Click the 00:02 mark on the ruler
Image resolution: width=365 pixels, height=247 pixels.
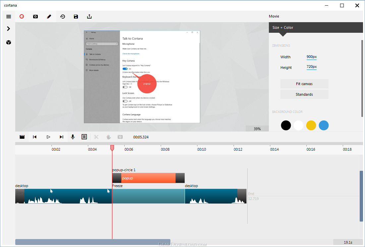pos(56,149)
